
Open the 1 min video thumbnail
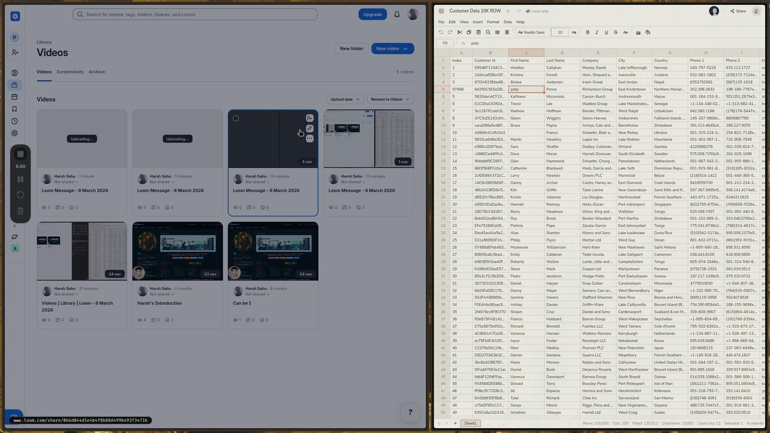point(369,139)
